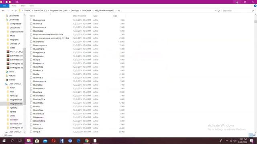Select file libauthz.a
This screenshot has width=257, height=144.
point(37,92)
